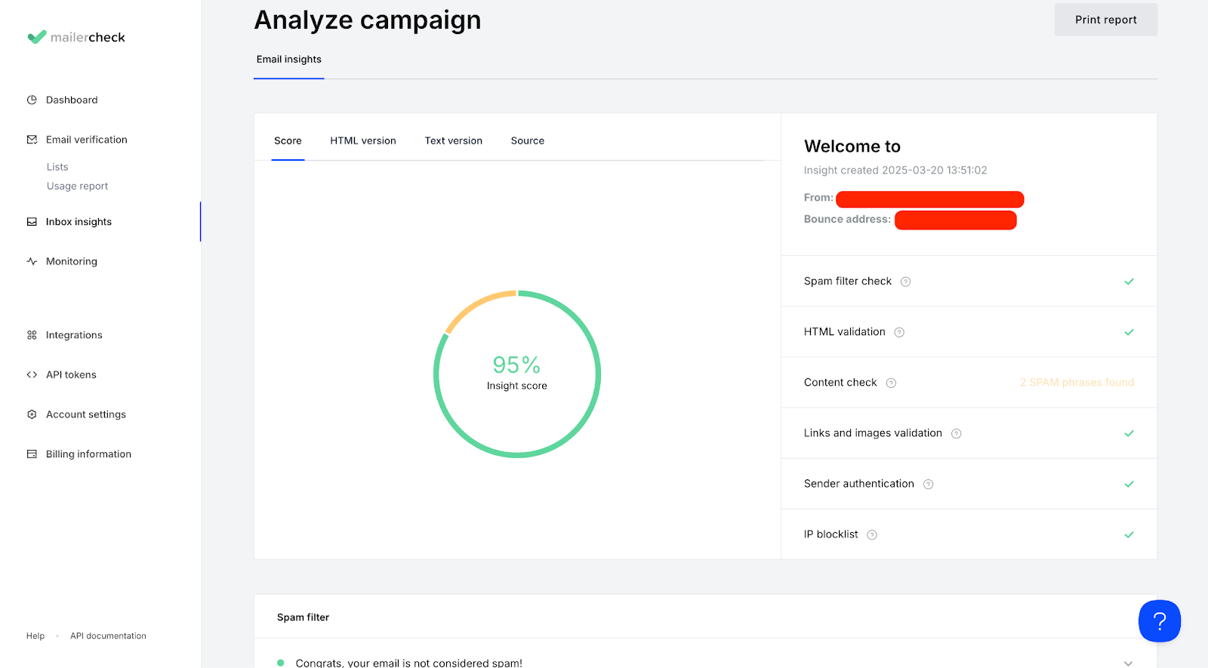Open the blue help chat bubble
The height and width of the screenshot is (668, 1208).
(x=1159, y=620)
